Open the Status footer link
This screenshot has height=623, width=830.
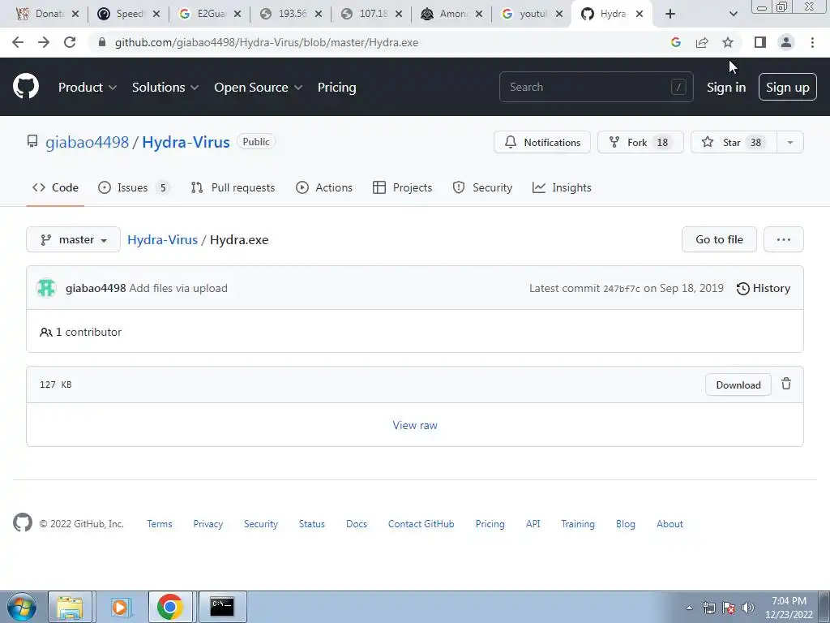pyautogui.click(x=312, y=524)
